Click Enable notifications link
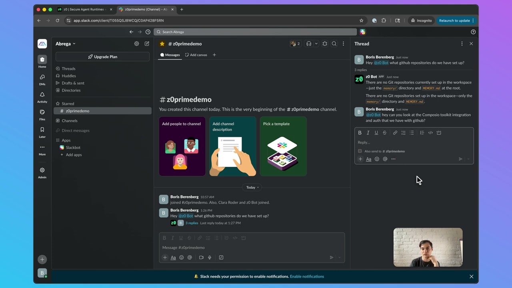Image resolution: width=512 pixels, height=288 pixels. point(307,276)
